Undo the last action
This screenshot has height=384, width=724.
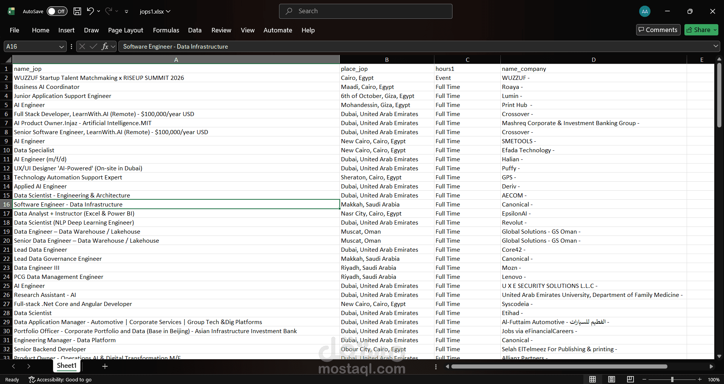[x=90, y=11]
